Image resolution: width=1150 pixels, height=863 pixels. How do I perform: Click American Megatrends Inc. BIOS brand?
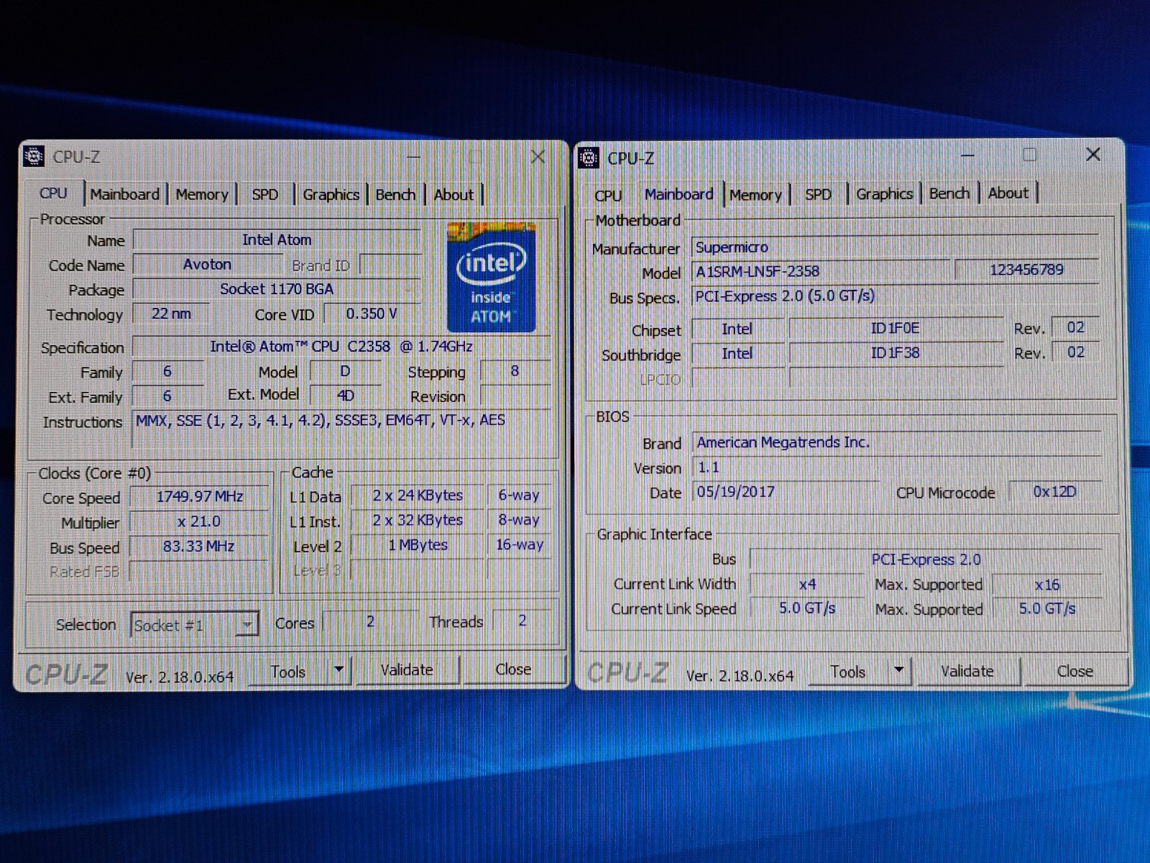tap(898, 442)
